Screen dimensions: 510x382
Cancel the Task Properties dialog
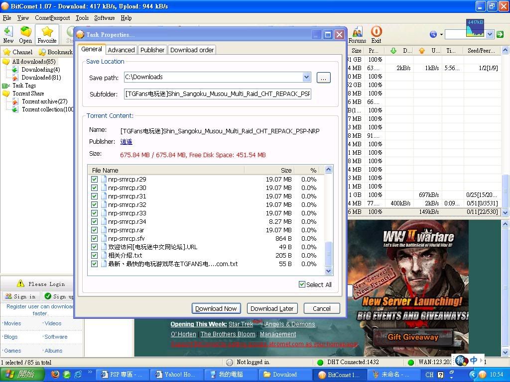(322, 308)
